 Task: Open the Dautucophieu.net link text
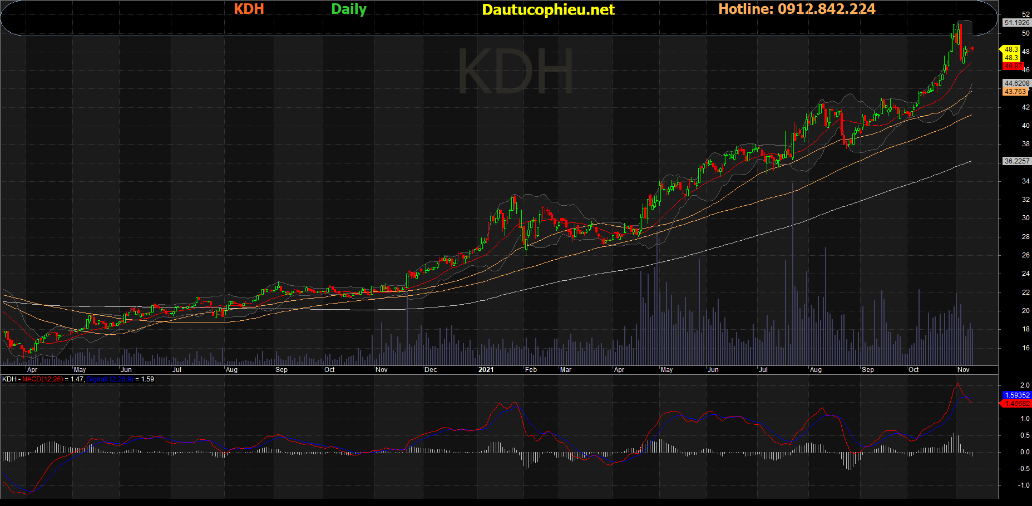548,9
